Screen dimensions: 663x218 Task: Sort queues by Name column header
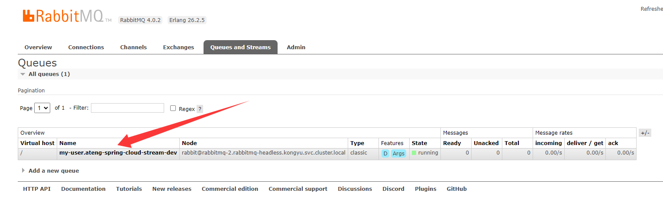(68, 143)
